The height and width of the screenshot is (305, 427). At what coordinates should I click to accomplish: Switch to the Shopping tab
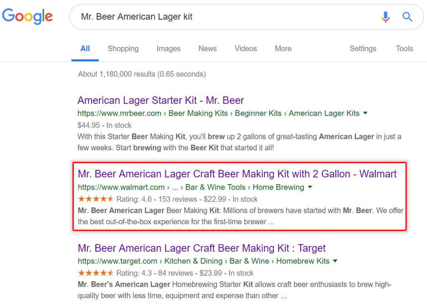pos(123,49)
